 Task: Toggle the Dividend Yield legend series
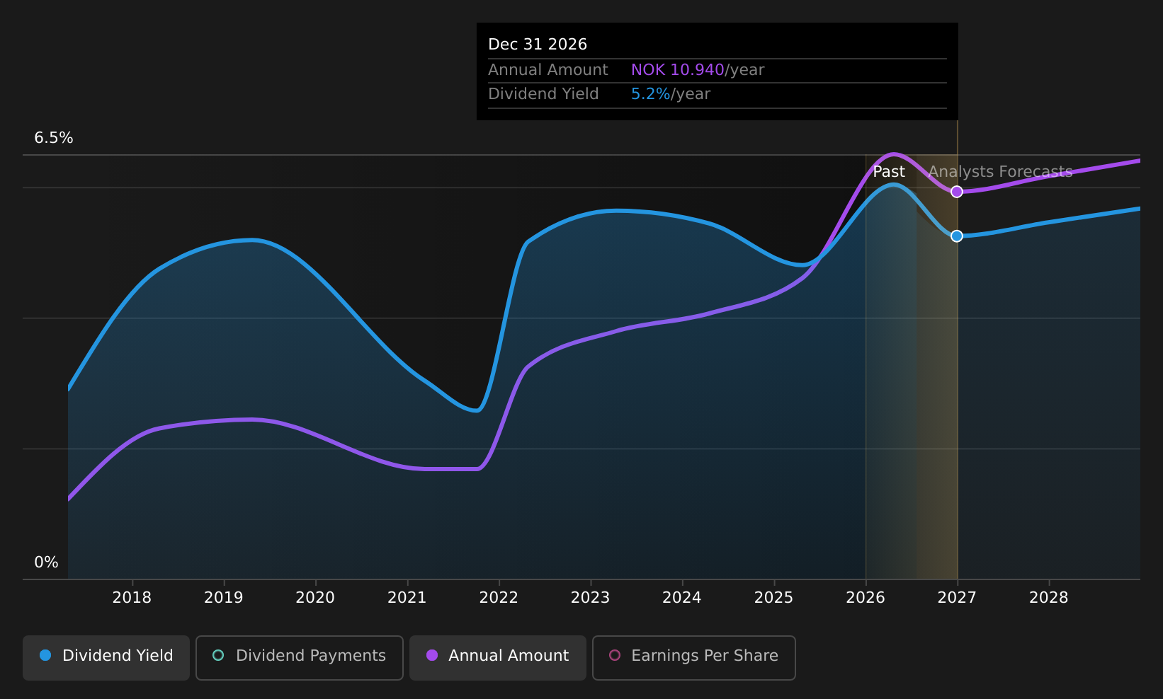(106, 657)
